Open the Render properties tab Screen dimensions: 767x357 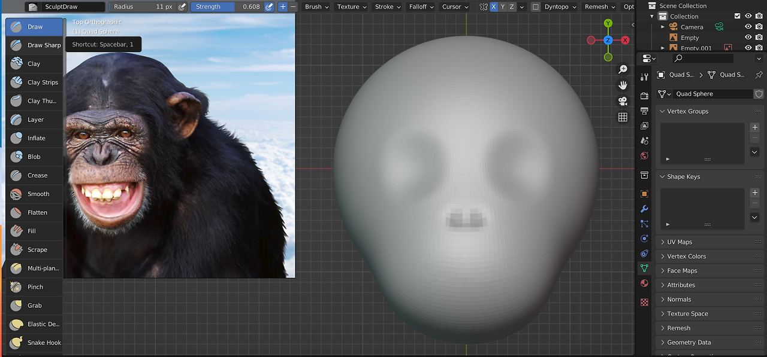644,96
